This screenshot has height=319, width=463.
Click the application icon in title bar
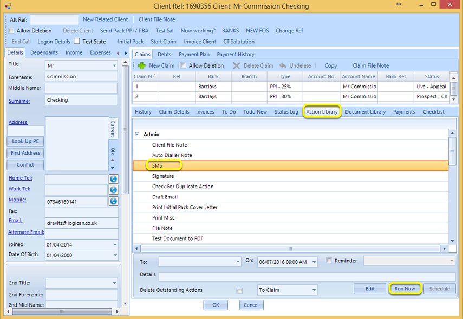coord(8,5)
